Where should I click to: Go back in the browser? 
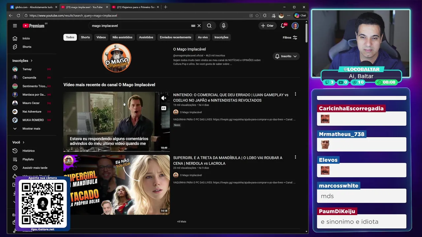[11, 15]
